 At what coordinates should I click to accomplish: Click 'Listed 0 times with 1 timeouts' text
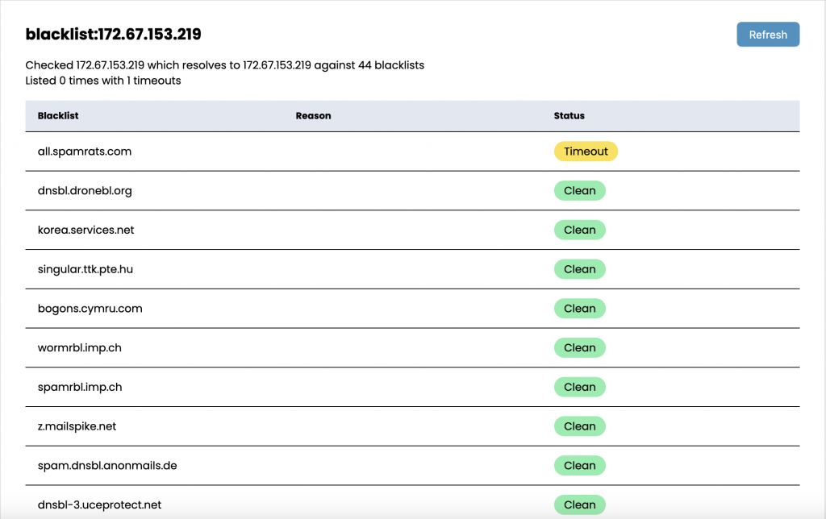tap(103, 81)
